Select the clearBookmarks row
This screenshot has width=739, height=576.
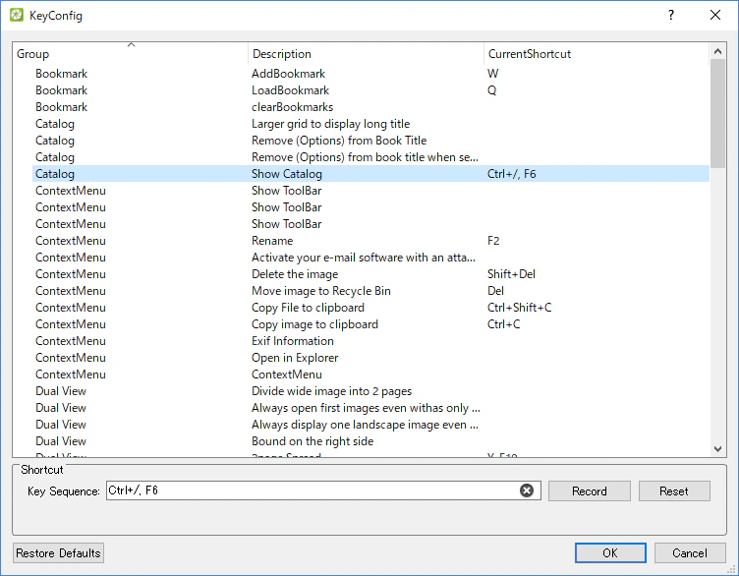point(370,107)
